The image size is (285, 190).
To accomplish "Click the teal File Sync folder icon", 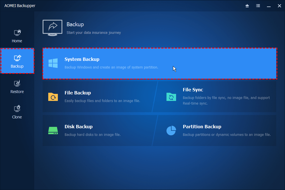I will pos(171,97).
